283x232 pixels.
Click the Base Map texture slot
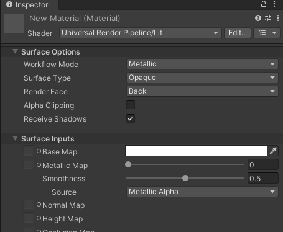pyautogui.click(x=29, y=151)
